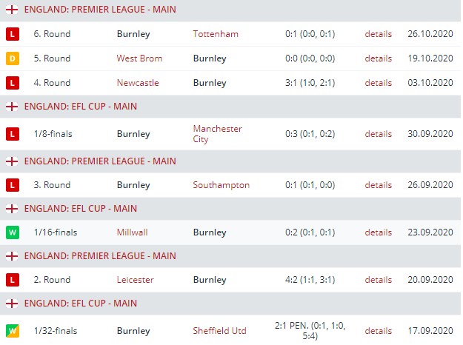Click the first England: EFL Cup - Main header
This screenshot has width=463, height=345.
[x=81, y=107]
